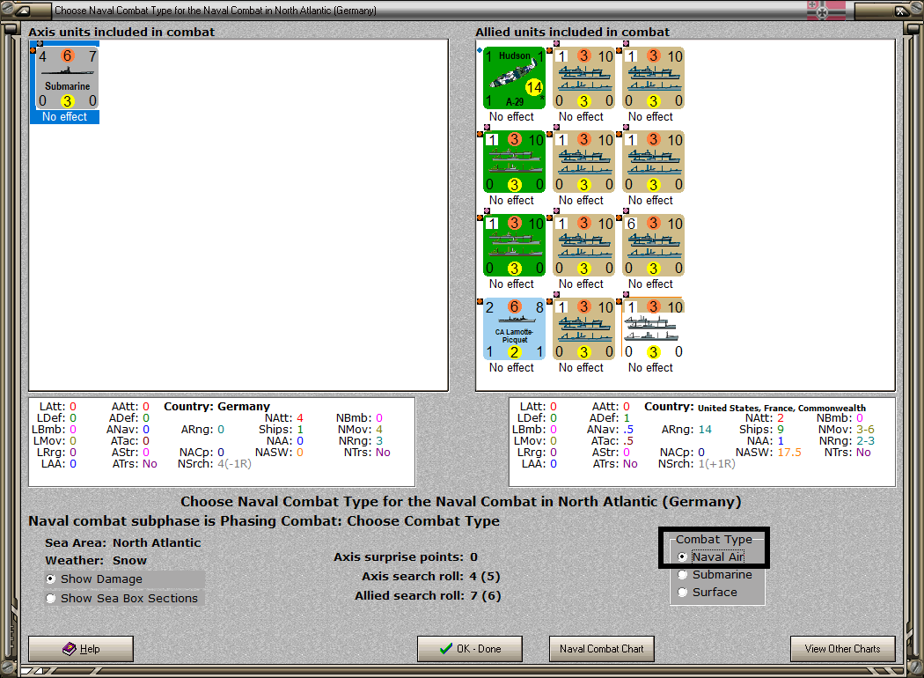This screenshot has width=924, height=678.
Task: Click the German NSrch value 4(-1R)
Action: click(235, 464)
